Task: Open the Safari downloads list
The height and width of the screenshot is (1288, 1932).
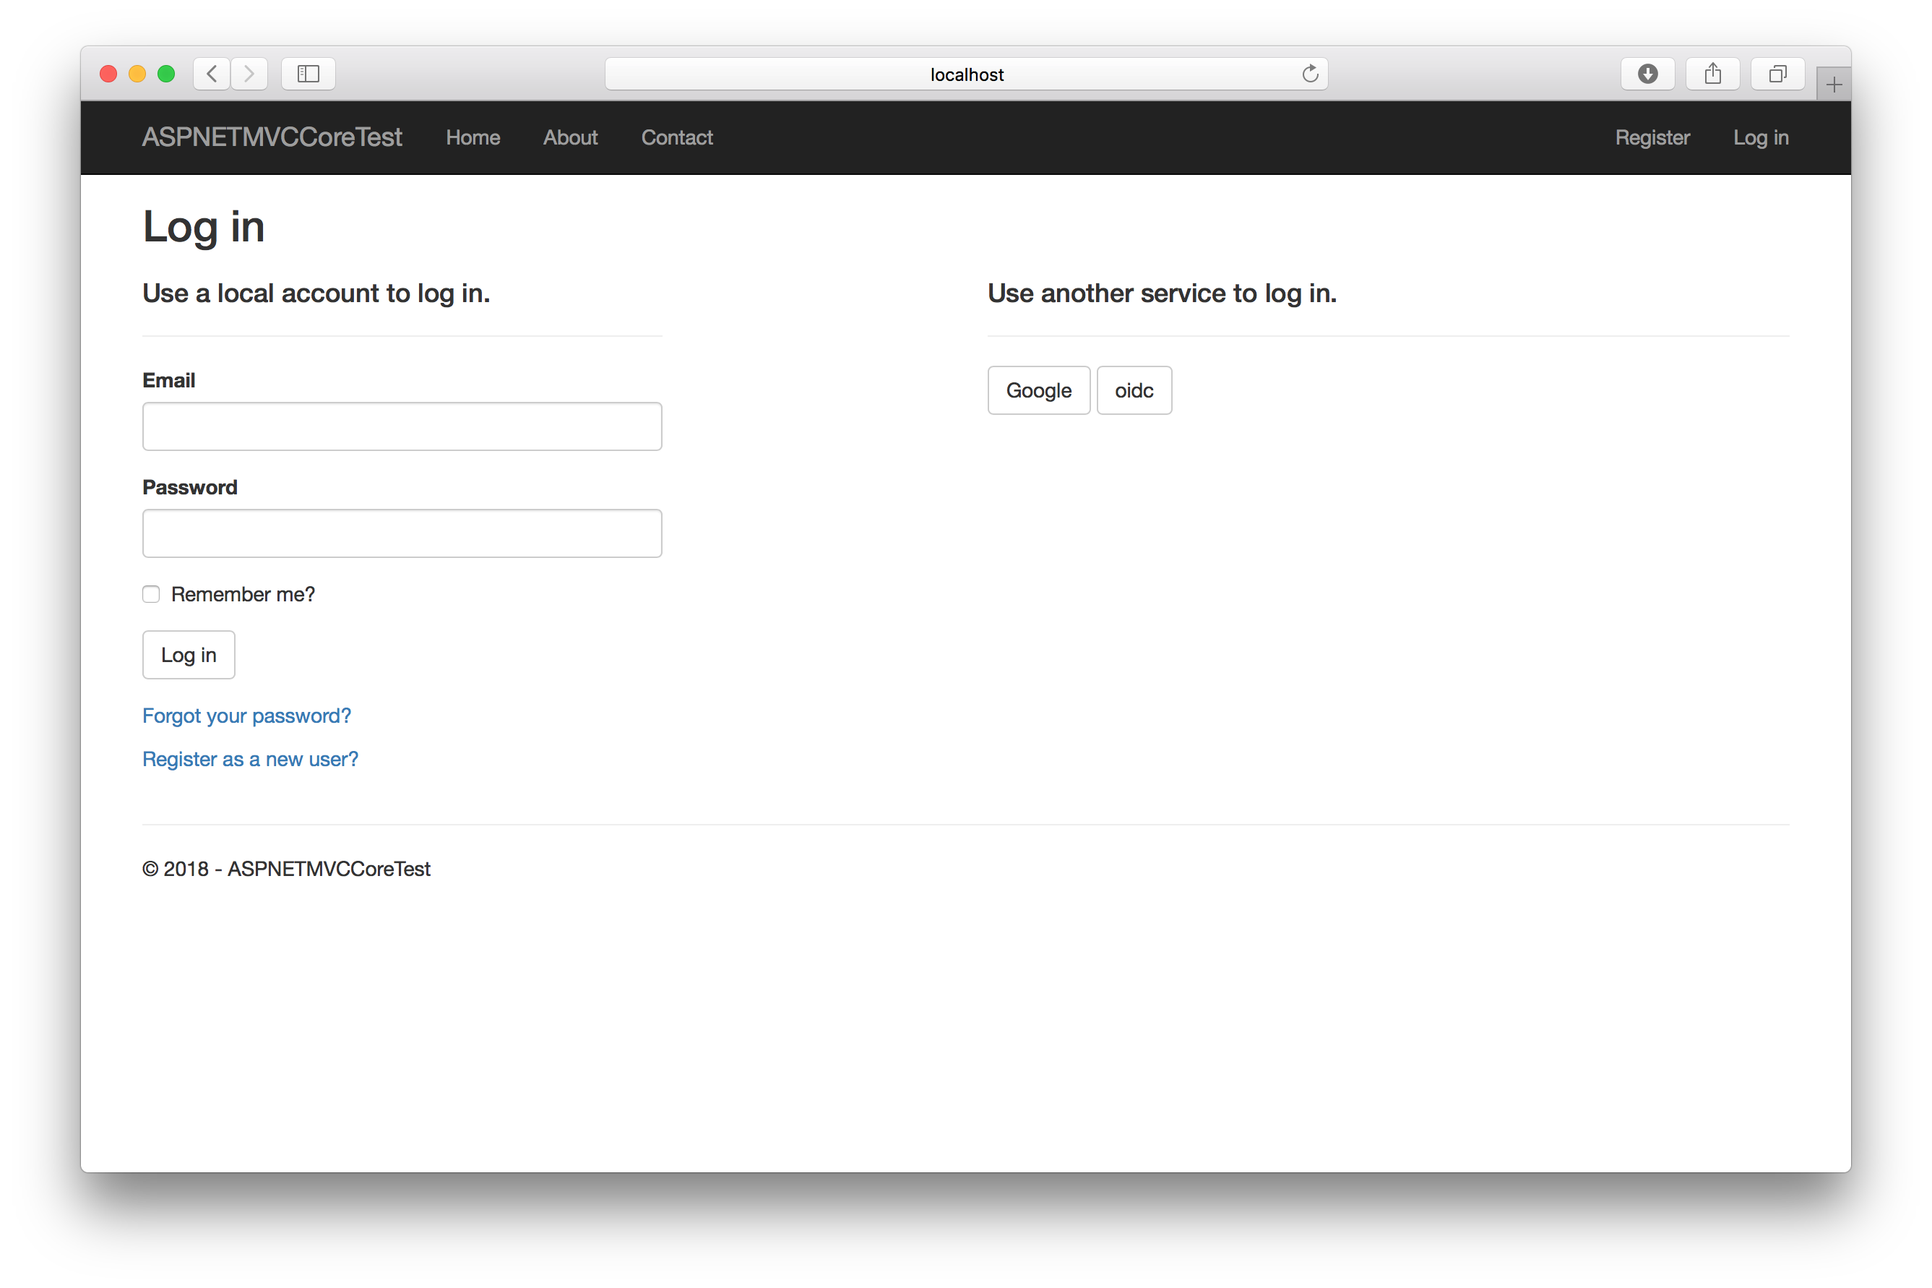Action: (x=1647, y=74)
